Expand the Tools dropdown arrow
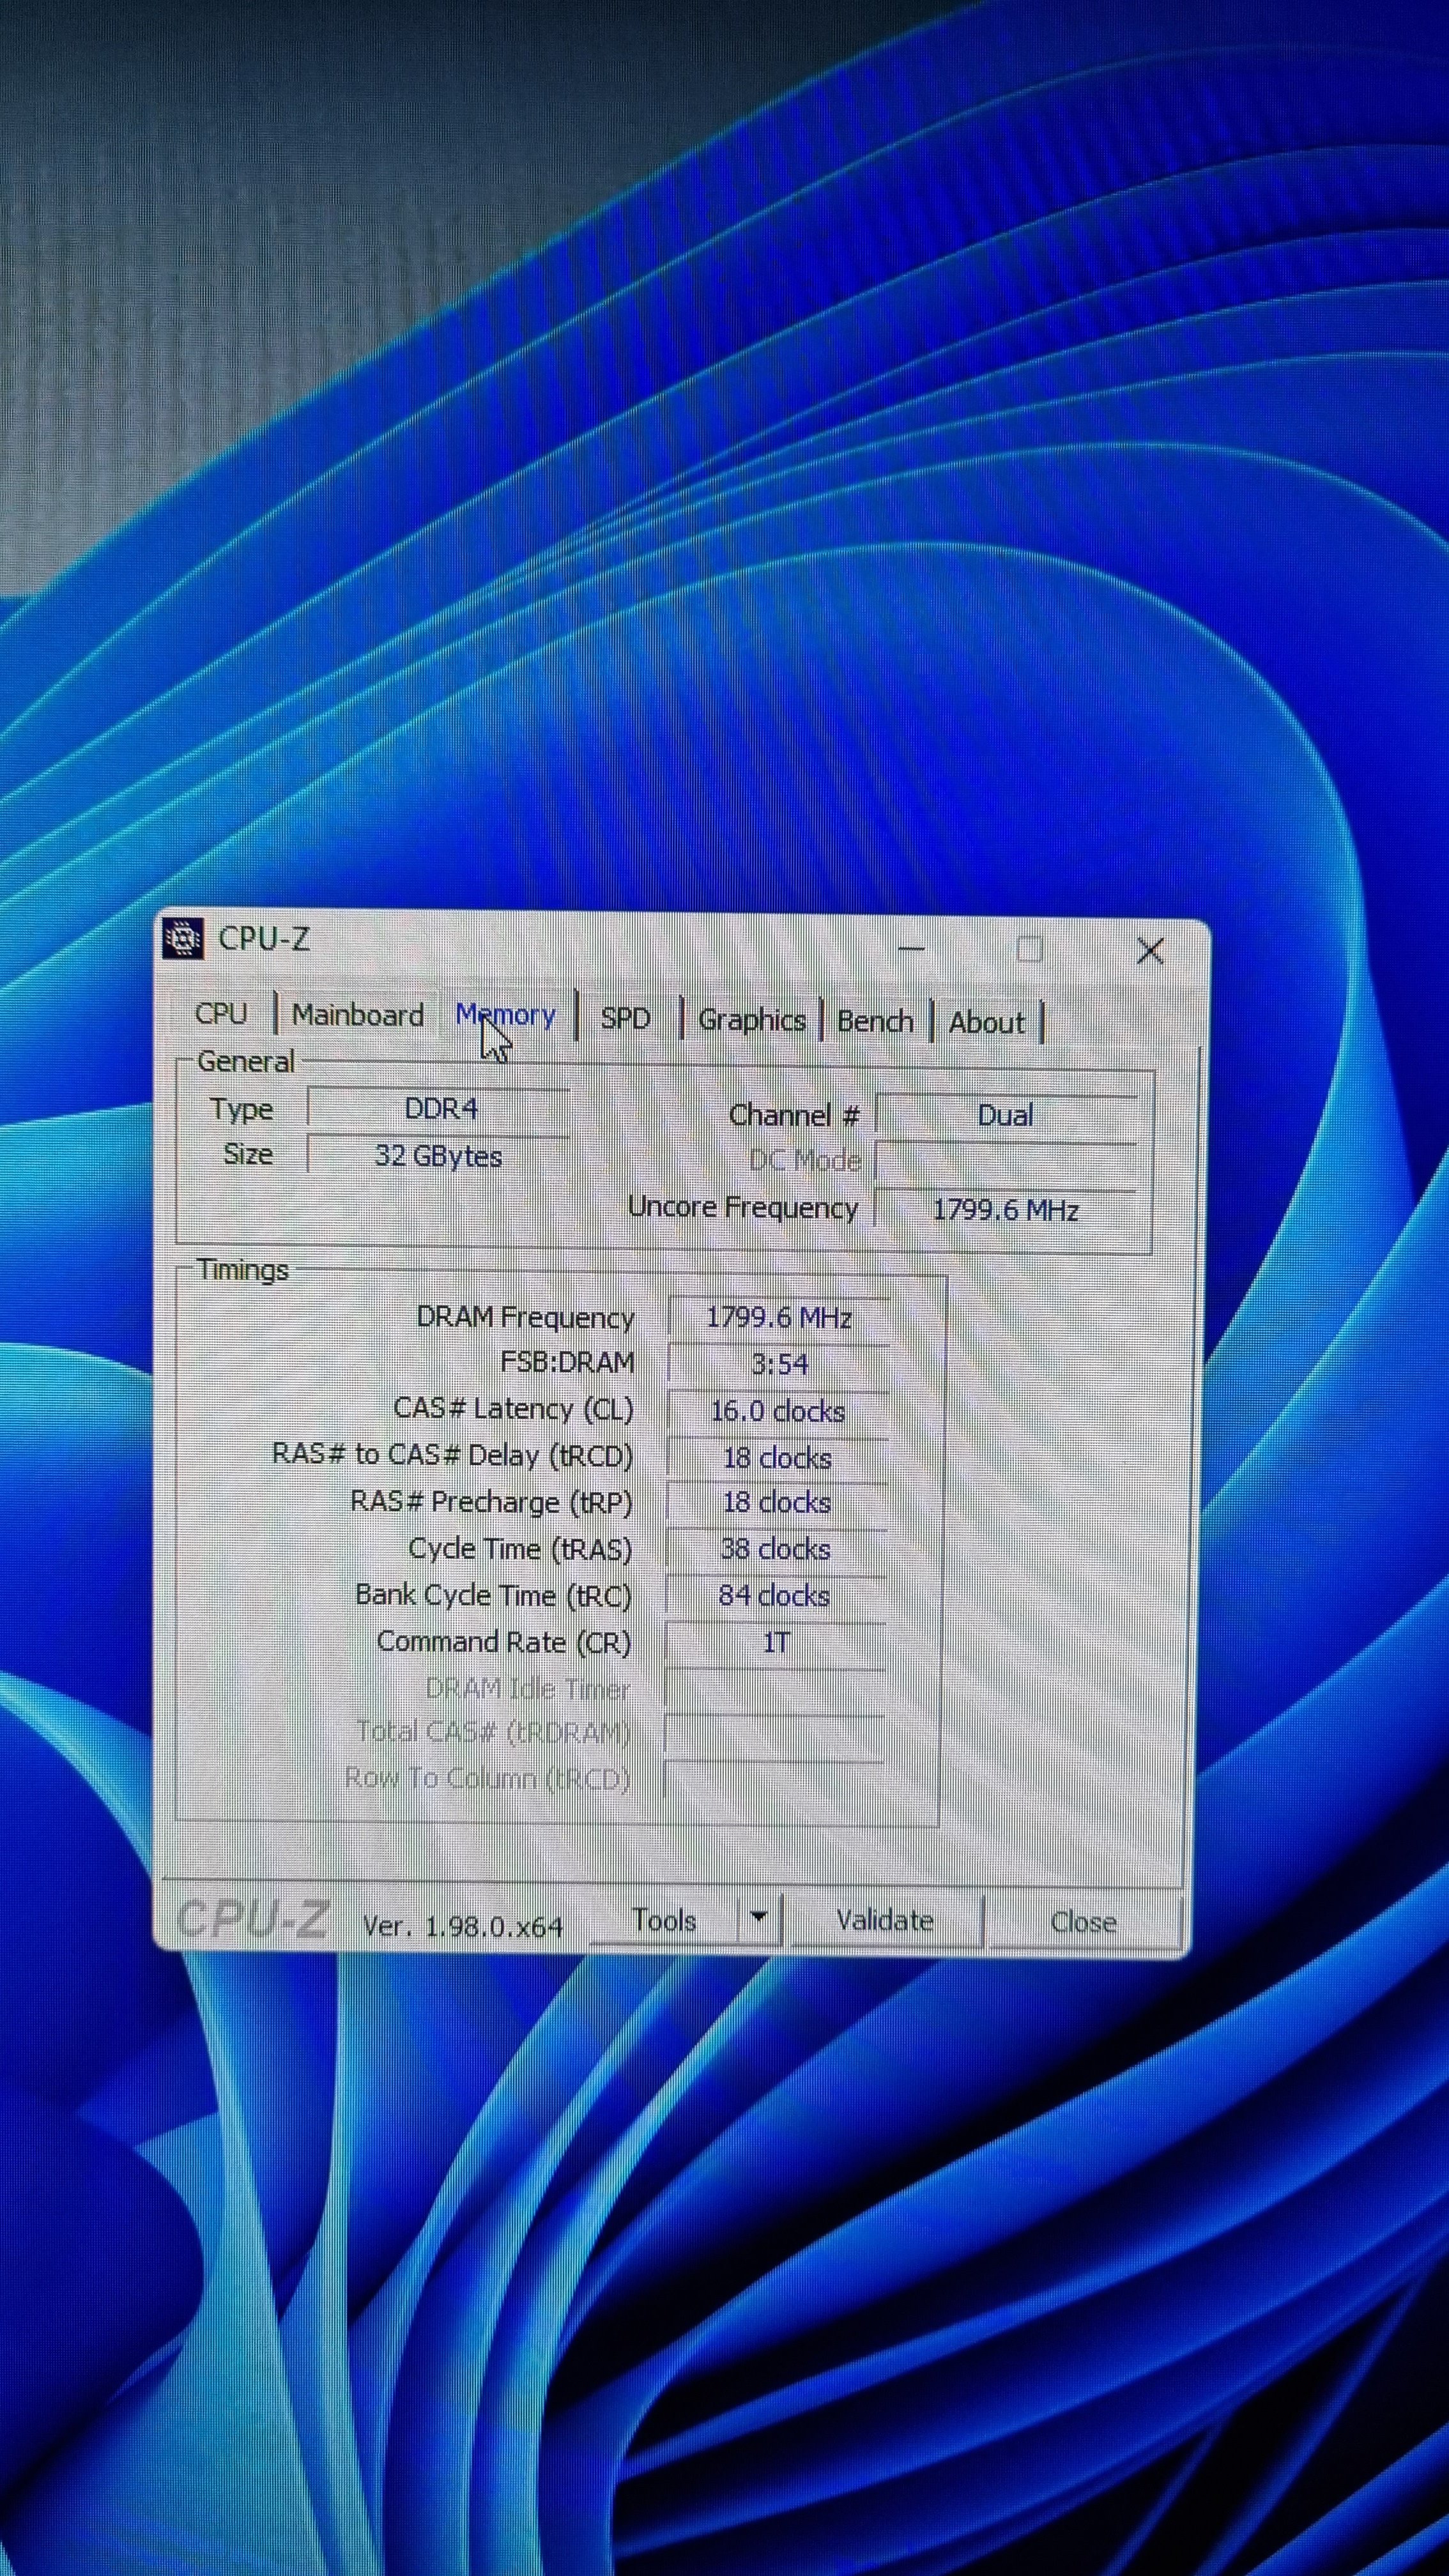The image size is (1449, 2576). 758,1917
